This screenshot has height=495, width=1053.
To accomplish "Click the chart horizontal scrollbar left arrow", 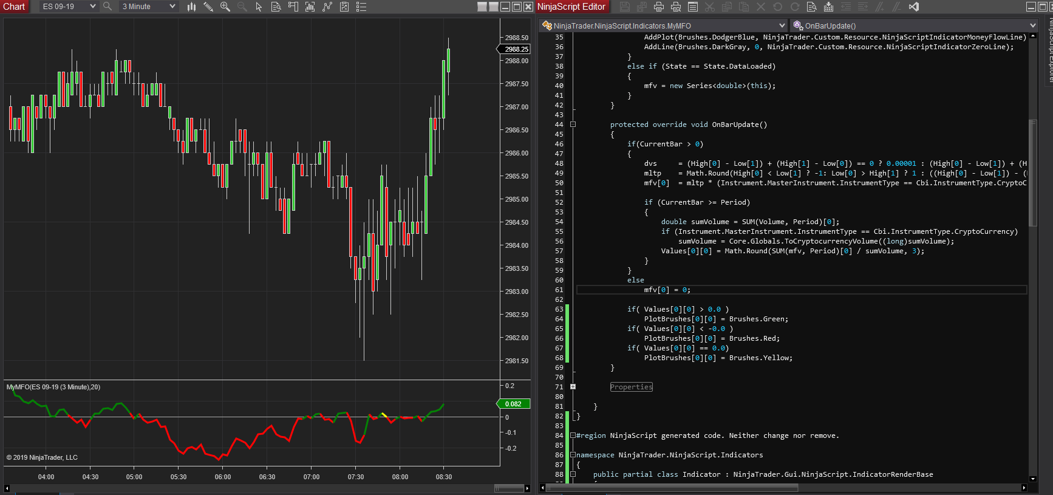I will point(7,488).
